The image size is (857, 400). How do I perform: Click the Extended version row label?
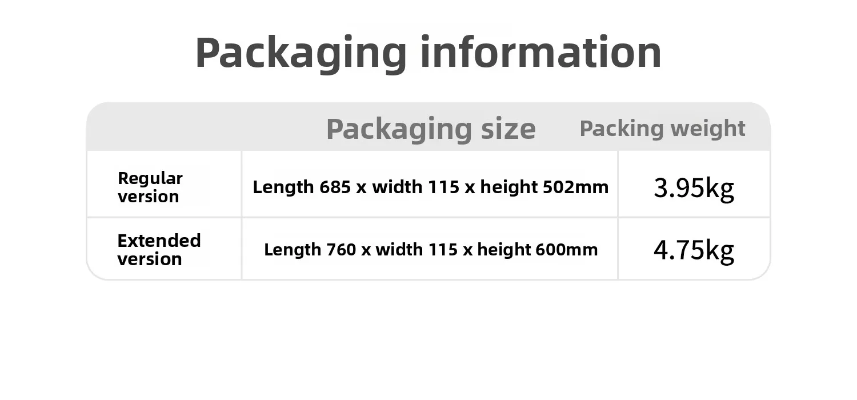(159, 249)
